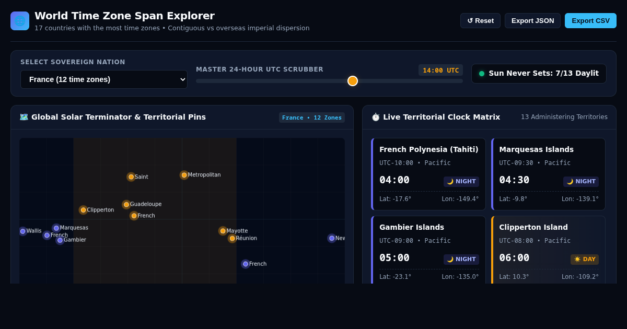
Task: Click UTC-08:00 • Pacific text
Action: (535, 241)
